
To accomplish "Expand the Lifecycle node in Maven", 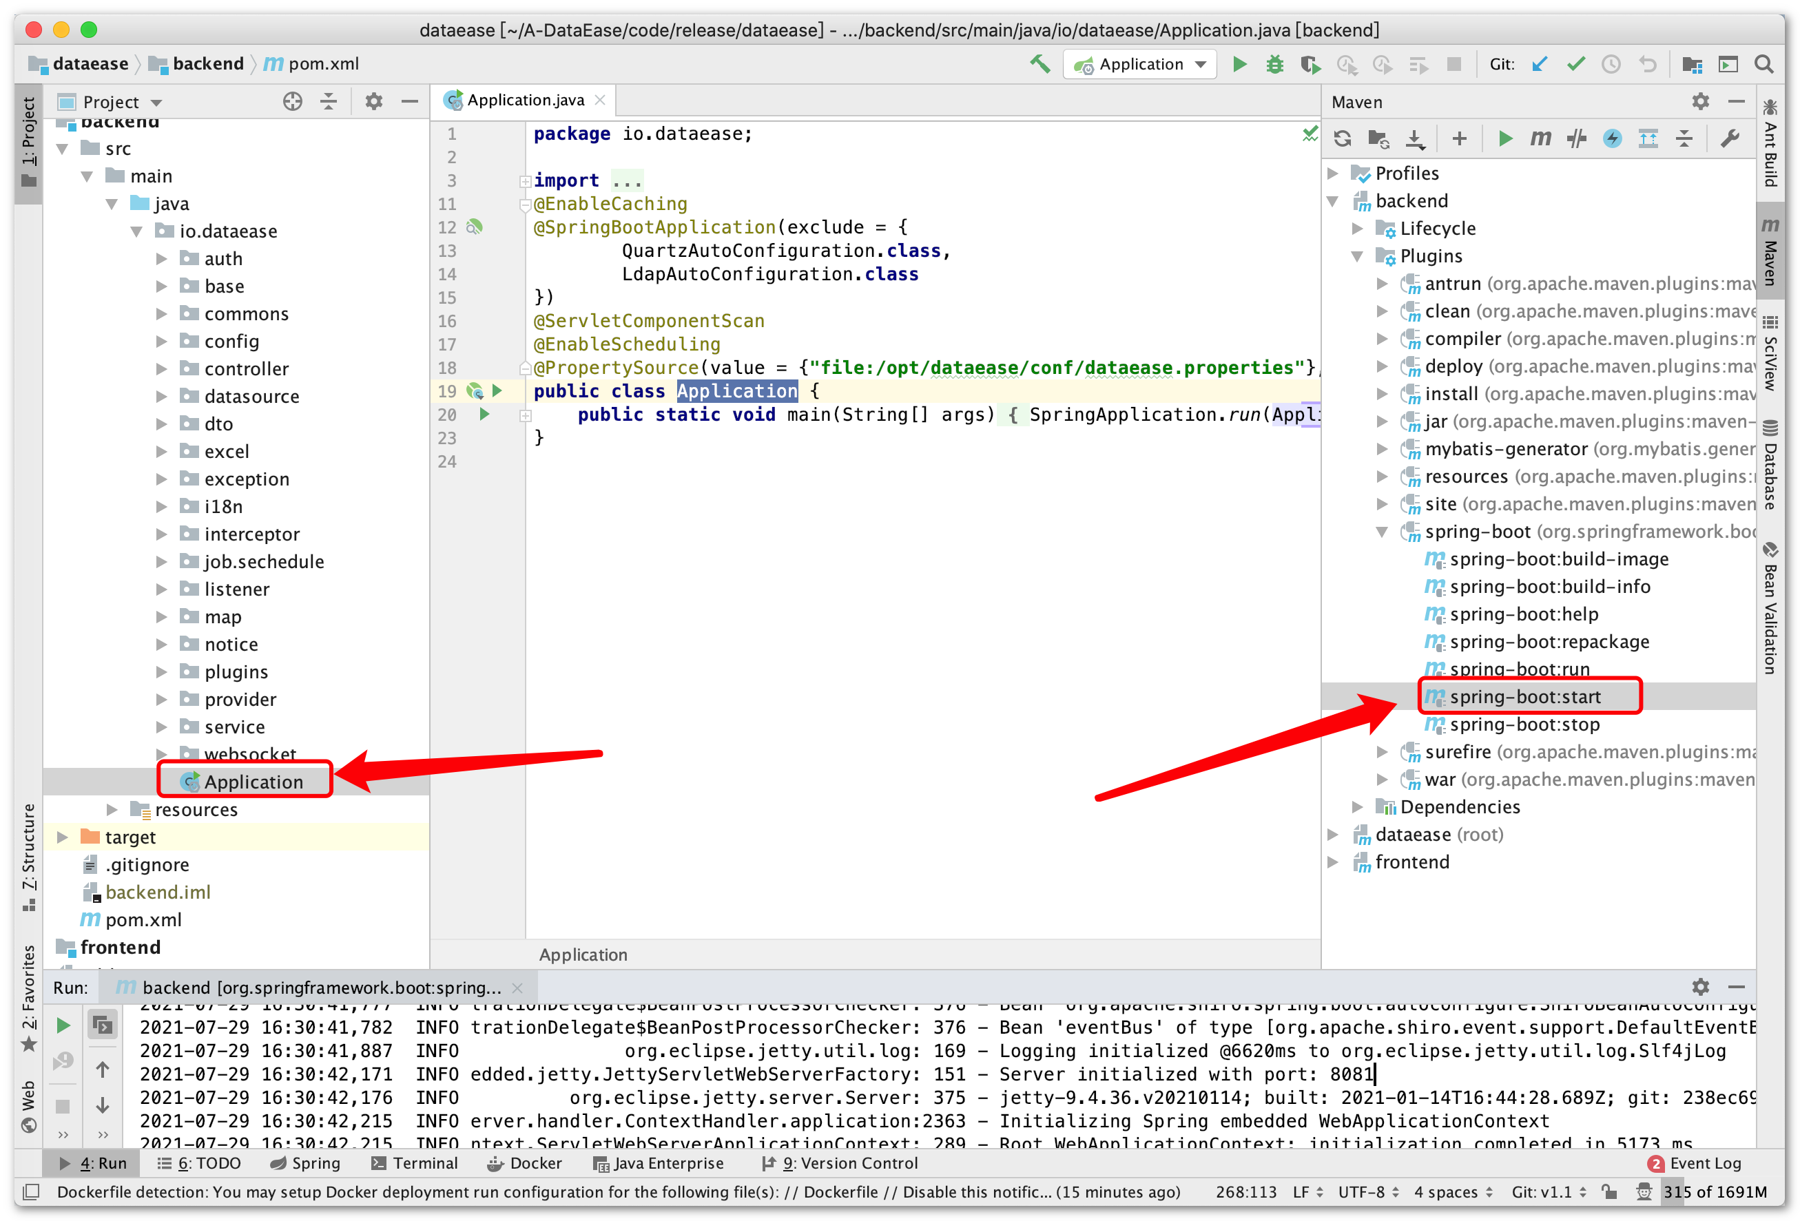I will (1357, 229).
